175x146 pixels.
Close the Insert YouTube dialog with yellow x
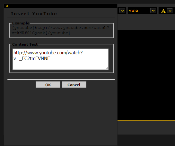click(7, 6)
